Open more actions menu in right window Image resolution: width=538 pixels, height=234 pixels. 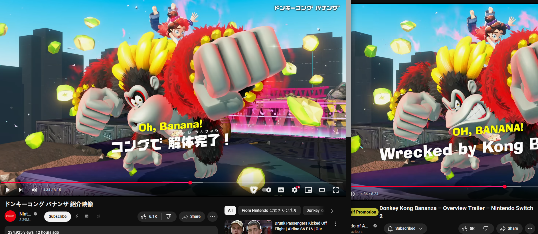530,229
